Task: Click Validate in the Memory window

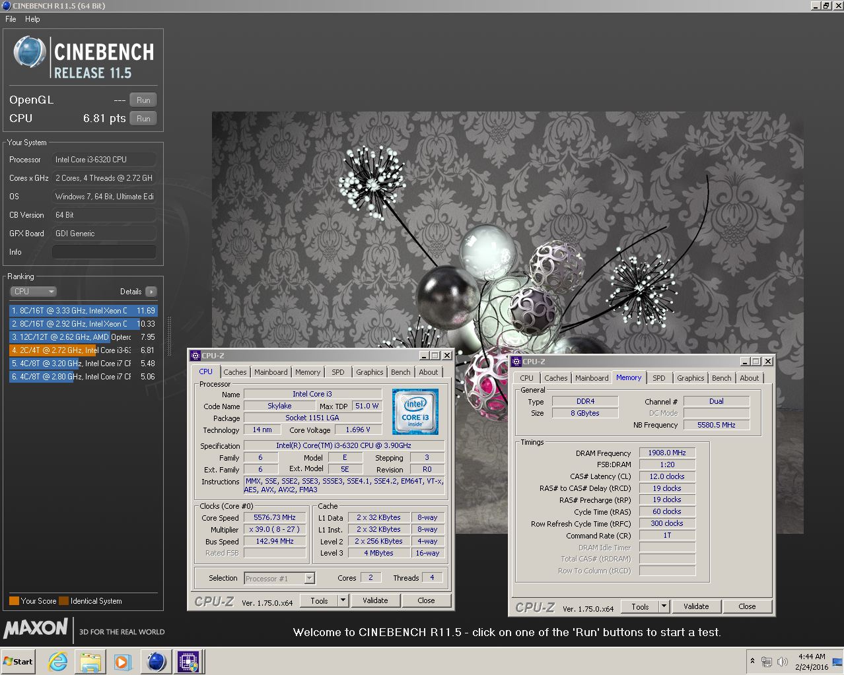Action: [696, 606]
